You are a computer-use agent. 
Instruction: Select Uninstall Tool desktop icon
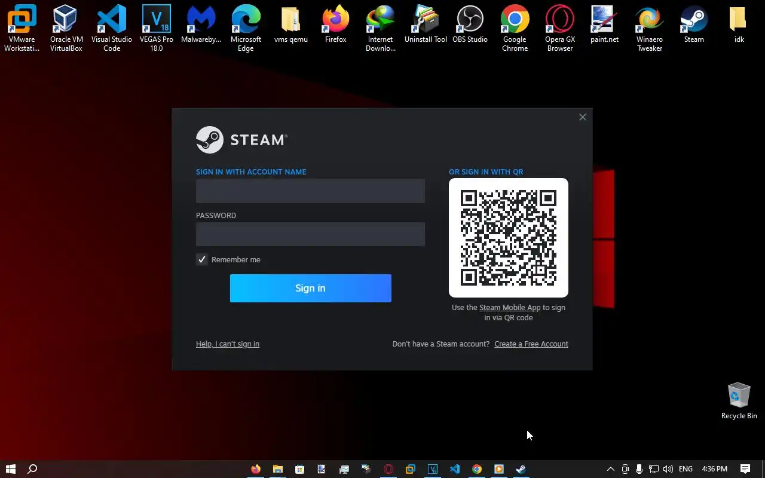pos(426,24)
